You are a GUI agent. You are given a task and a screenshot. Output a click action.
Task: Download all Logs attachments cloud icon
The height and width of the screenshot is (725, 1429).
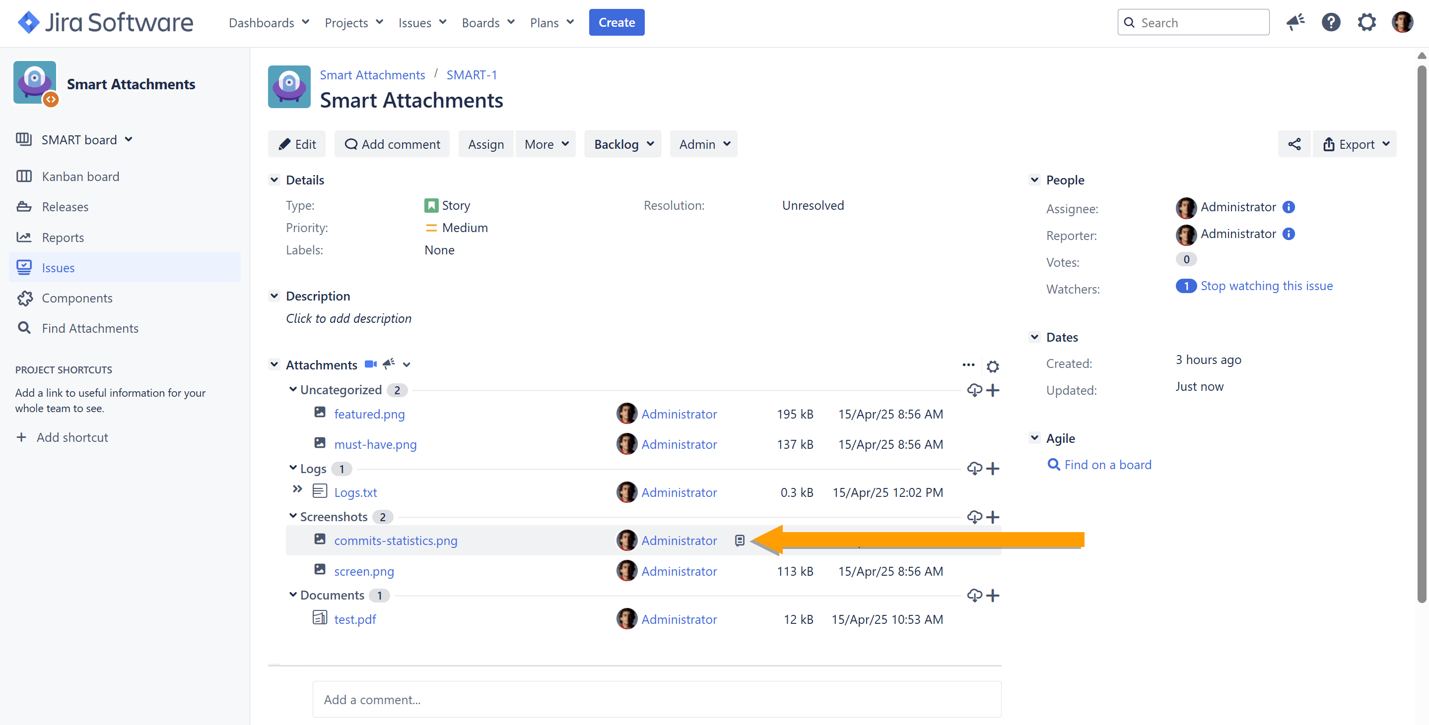coord(975,469)
